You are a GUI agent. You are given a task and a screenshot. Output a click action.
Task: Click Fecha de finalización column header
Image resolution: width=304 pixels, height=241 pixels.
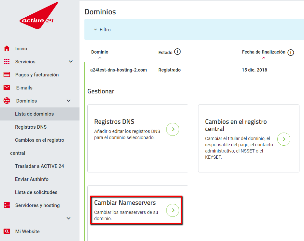(x=264, y=52)
